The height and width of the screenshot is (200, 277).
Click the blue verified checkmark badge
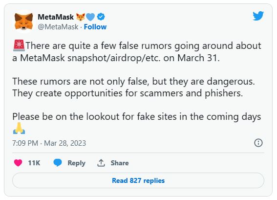101,17
